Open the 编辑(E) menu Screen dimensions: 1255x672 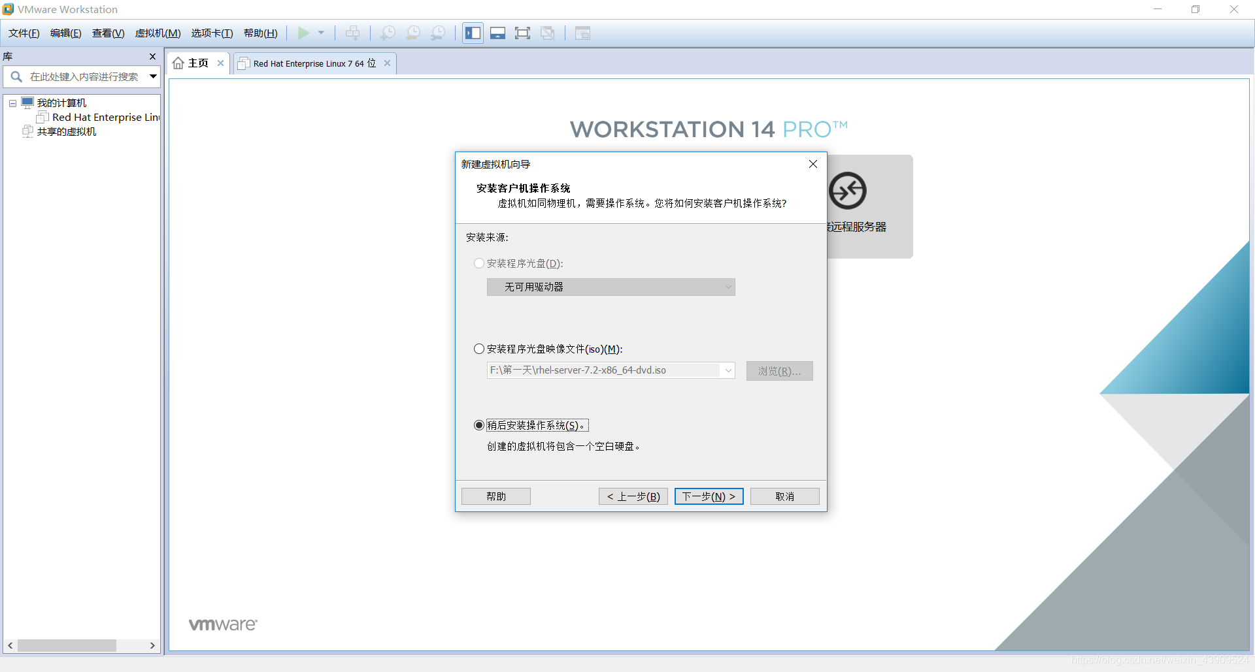click(x=66, y=33)
